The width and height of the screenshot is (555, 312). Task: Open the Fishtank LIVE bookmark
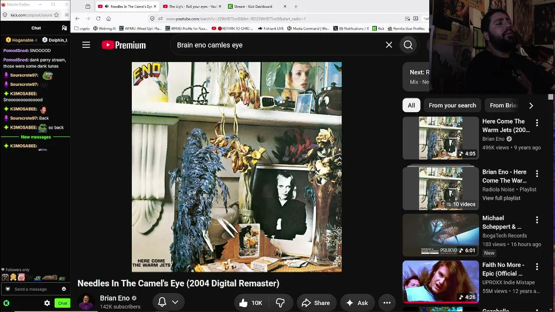(271, 29)
